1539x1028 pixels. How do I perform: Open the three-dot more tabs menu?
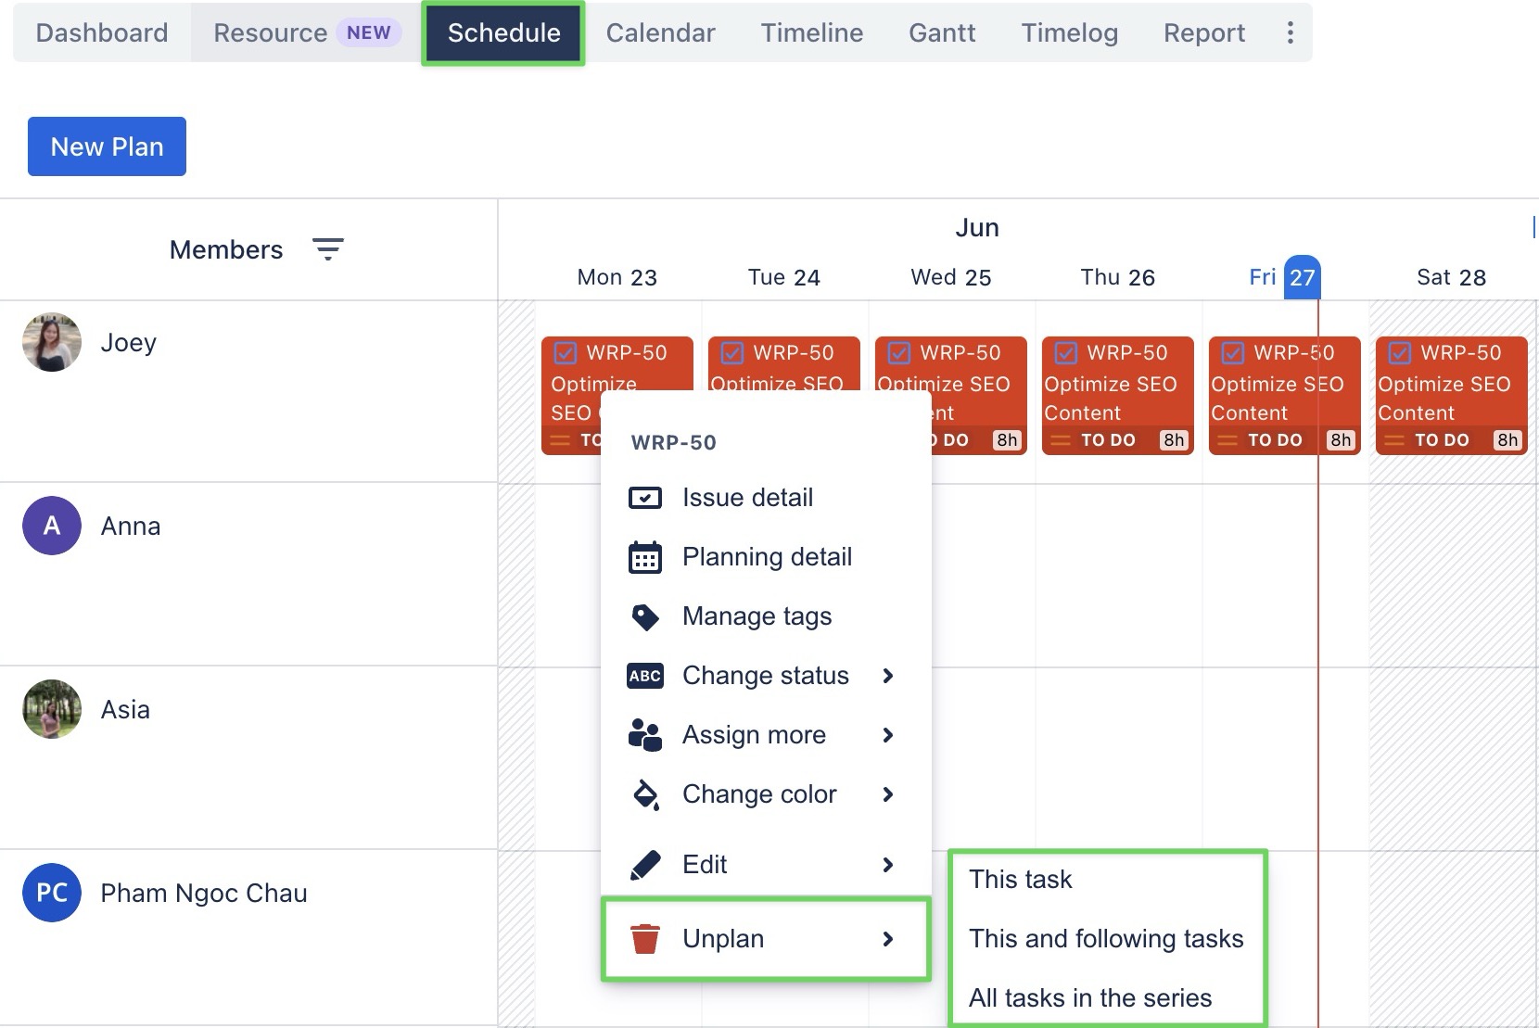click(x=1290, y=33)
